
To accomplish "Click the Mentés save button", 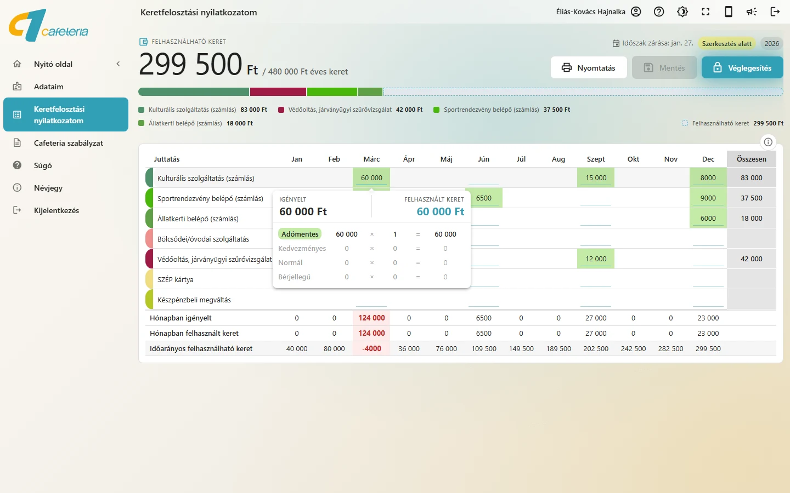I will point(664,68).
